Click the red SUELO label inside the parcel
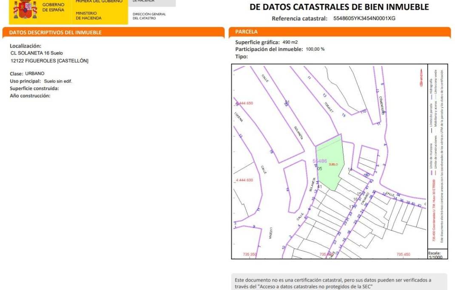The image size is (455, 290). [333, 164]
